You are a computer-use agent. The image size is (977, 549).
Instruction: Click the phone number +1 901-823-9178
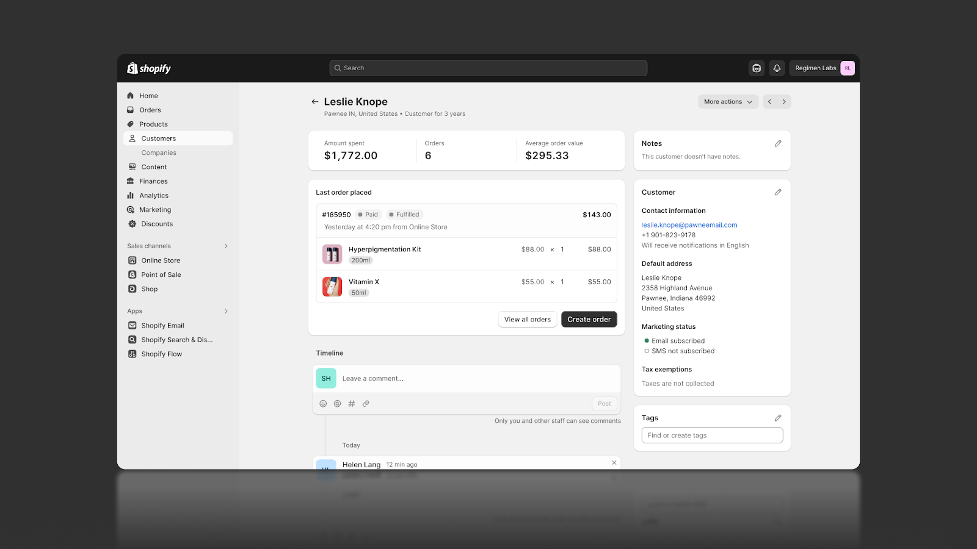pyautogui.click(x=669, y=235)
